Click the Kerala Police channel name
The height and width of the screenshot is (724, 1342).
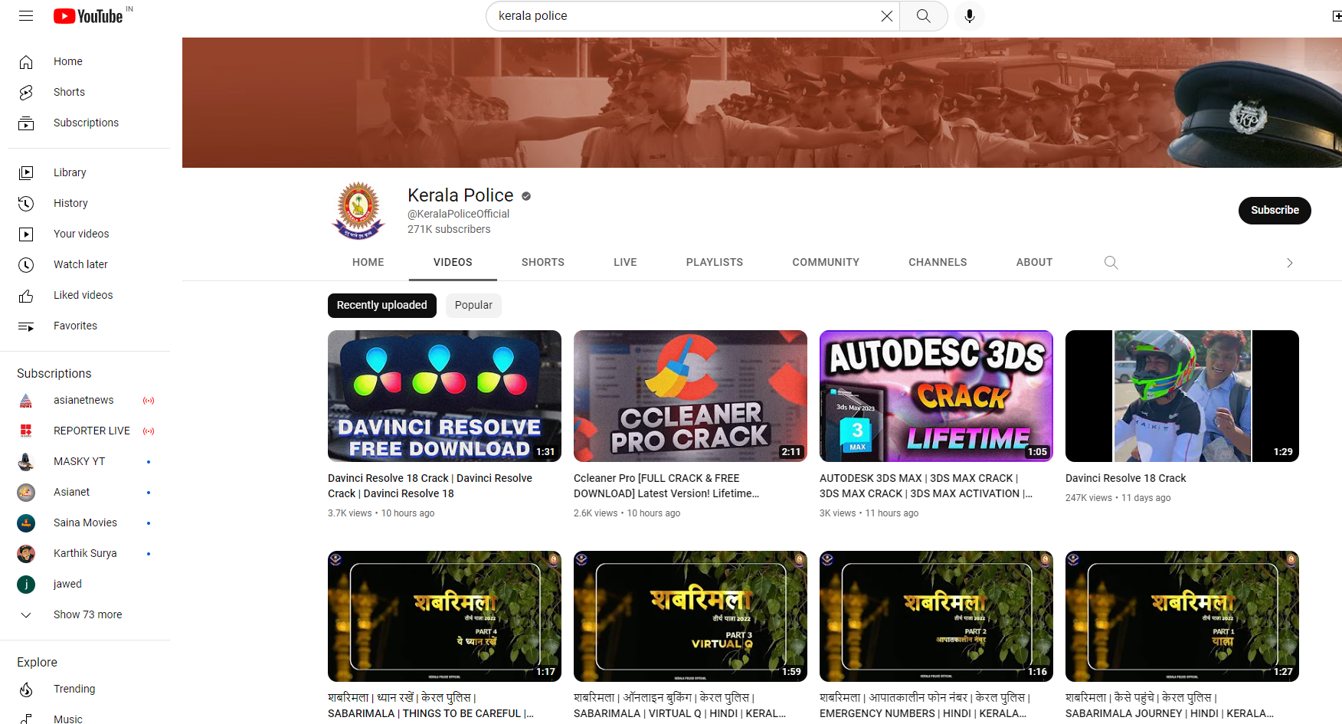point(460,195)
